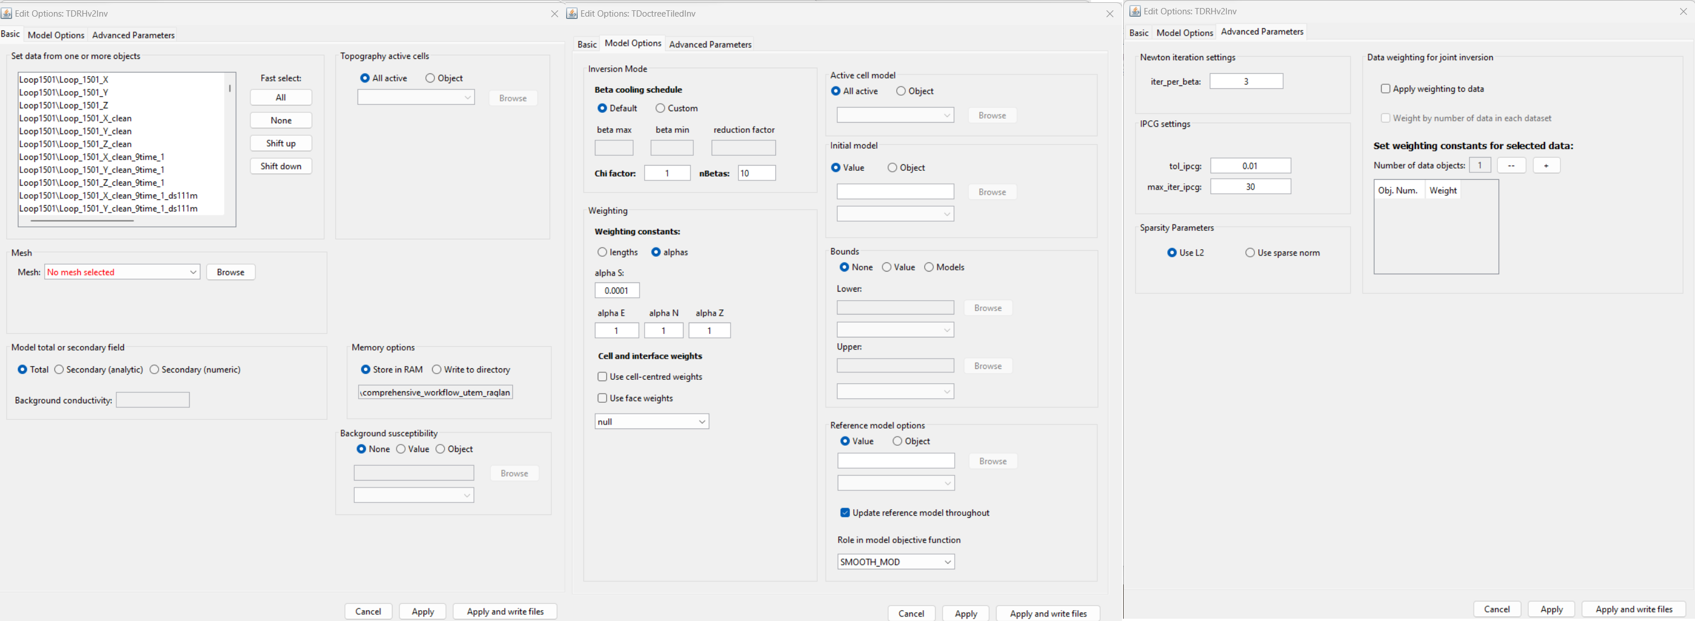Click 'Apply and write files' in TDoctreeTiledInv window

(1048, 614)
